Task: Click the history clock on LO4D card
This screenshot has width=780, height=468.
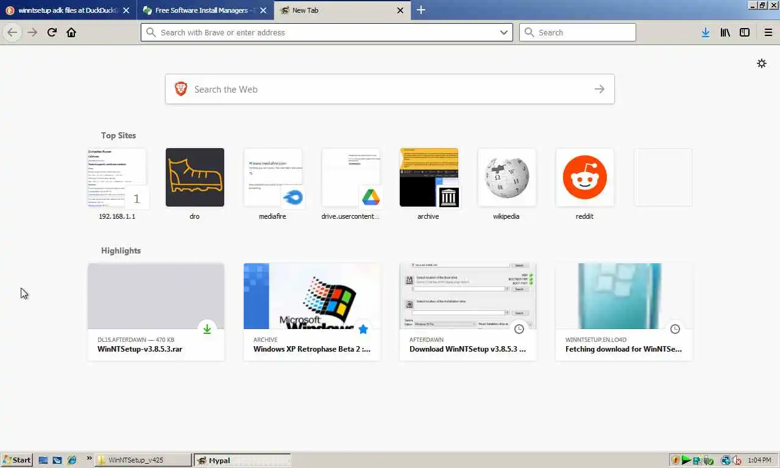Action: pyautogui.click(x=675, y=329)
